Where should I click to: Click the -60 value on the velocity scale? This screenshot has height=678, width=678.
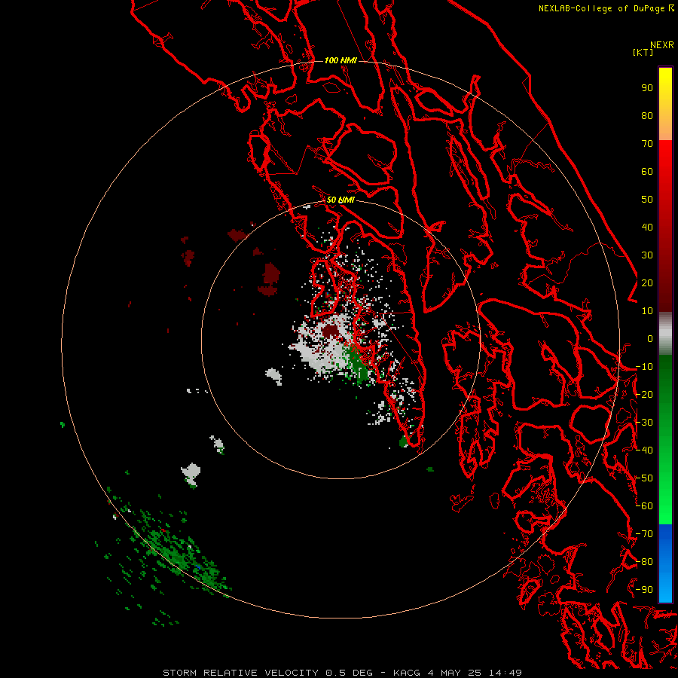[644, 506]
